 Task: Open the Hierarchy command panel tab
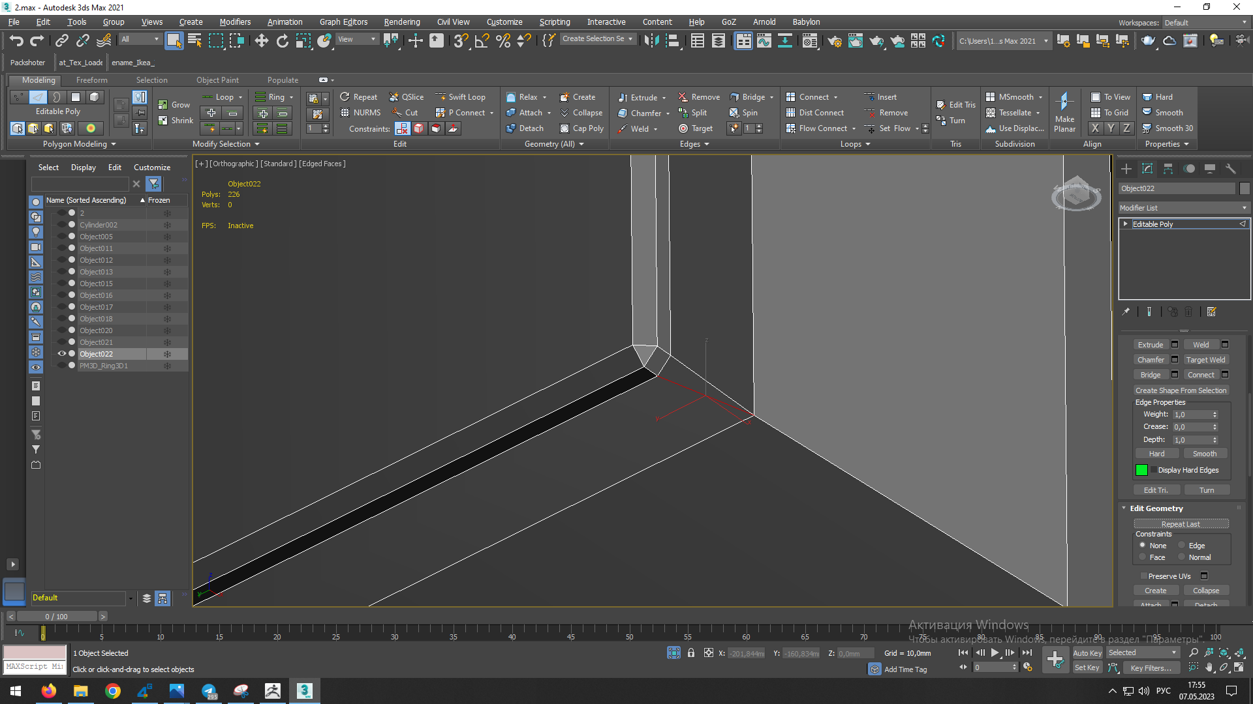coord(1168,169)
